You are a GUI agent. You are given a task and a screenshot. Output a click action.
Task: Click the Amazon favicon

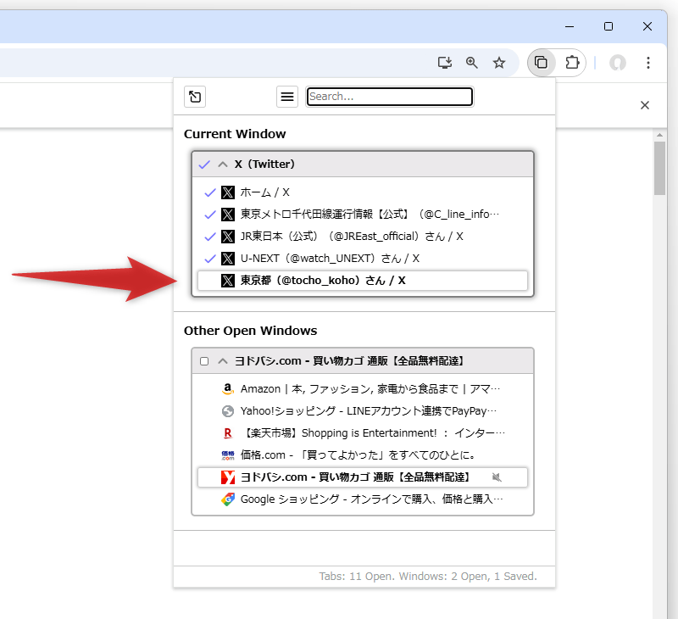coord(228,389)
